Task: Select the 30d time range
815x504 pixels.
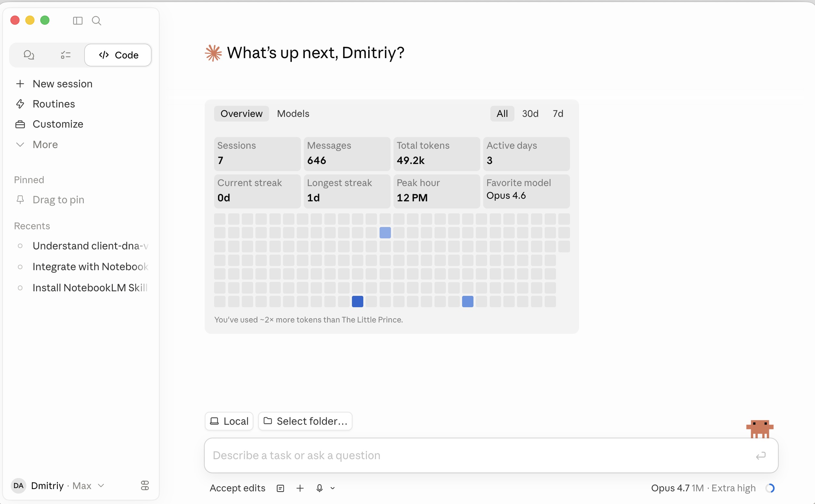Action: pos(530,114)
